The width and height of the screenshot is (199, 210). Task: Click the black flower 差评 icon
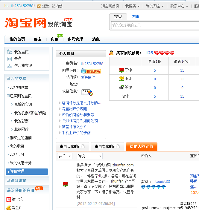tap(121, 87)
